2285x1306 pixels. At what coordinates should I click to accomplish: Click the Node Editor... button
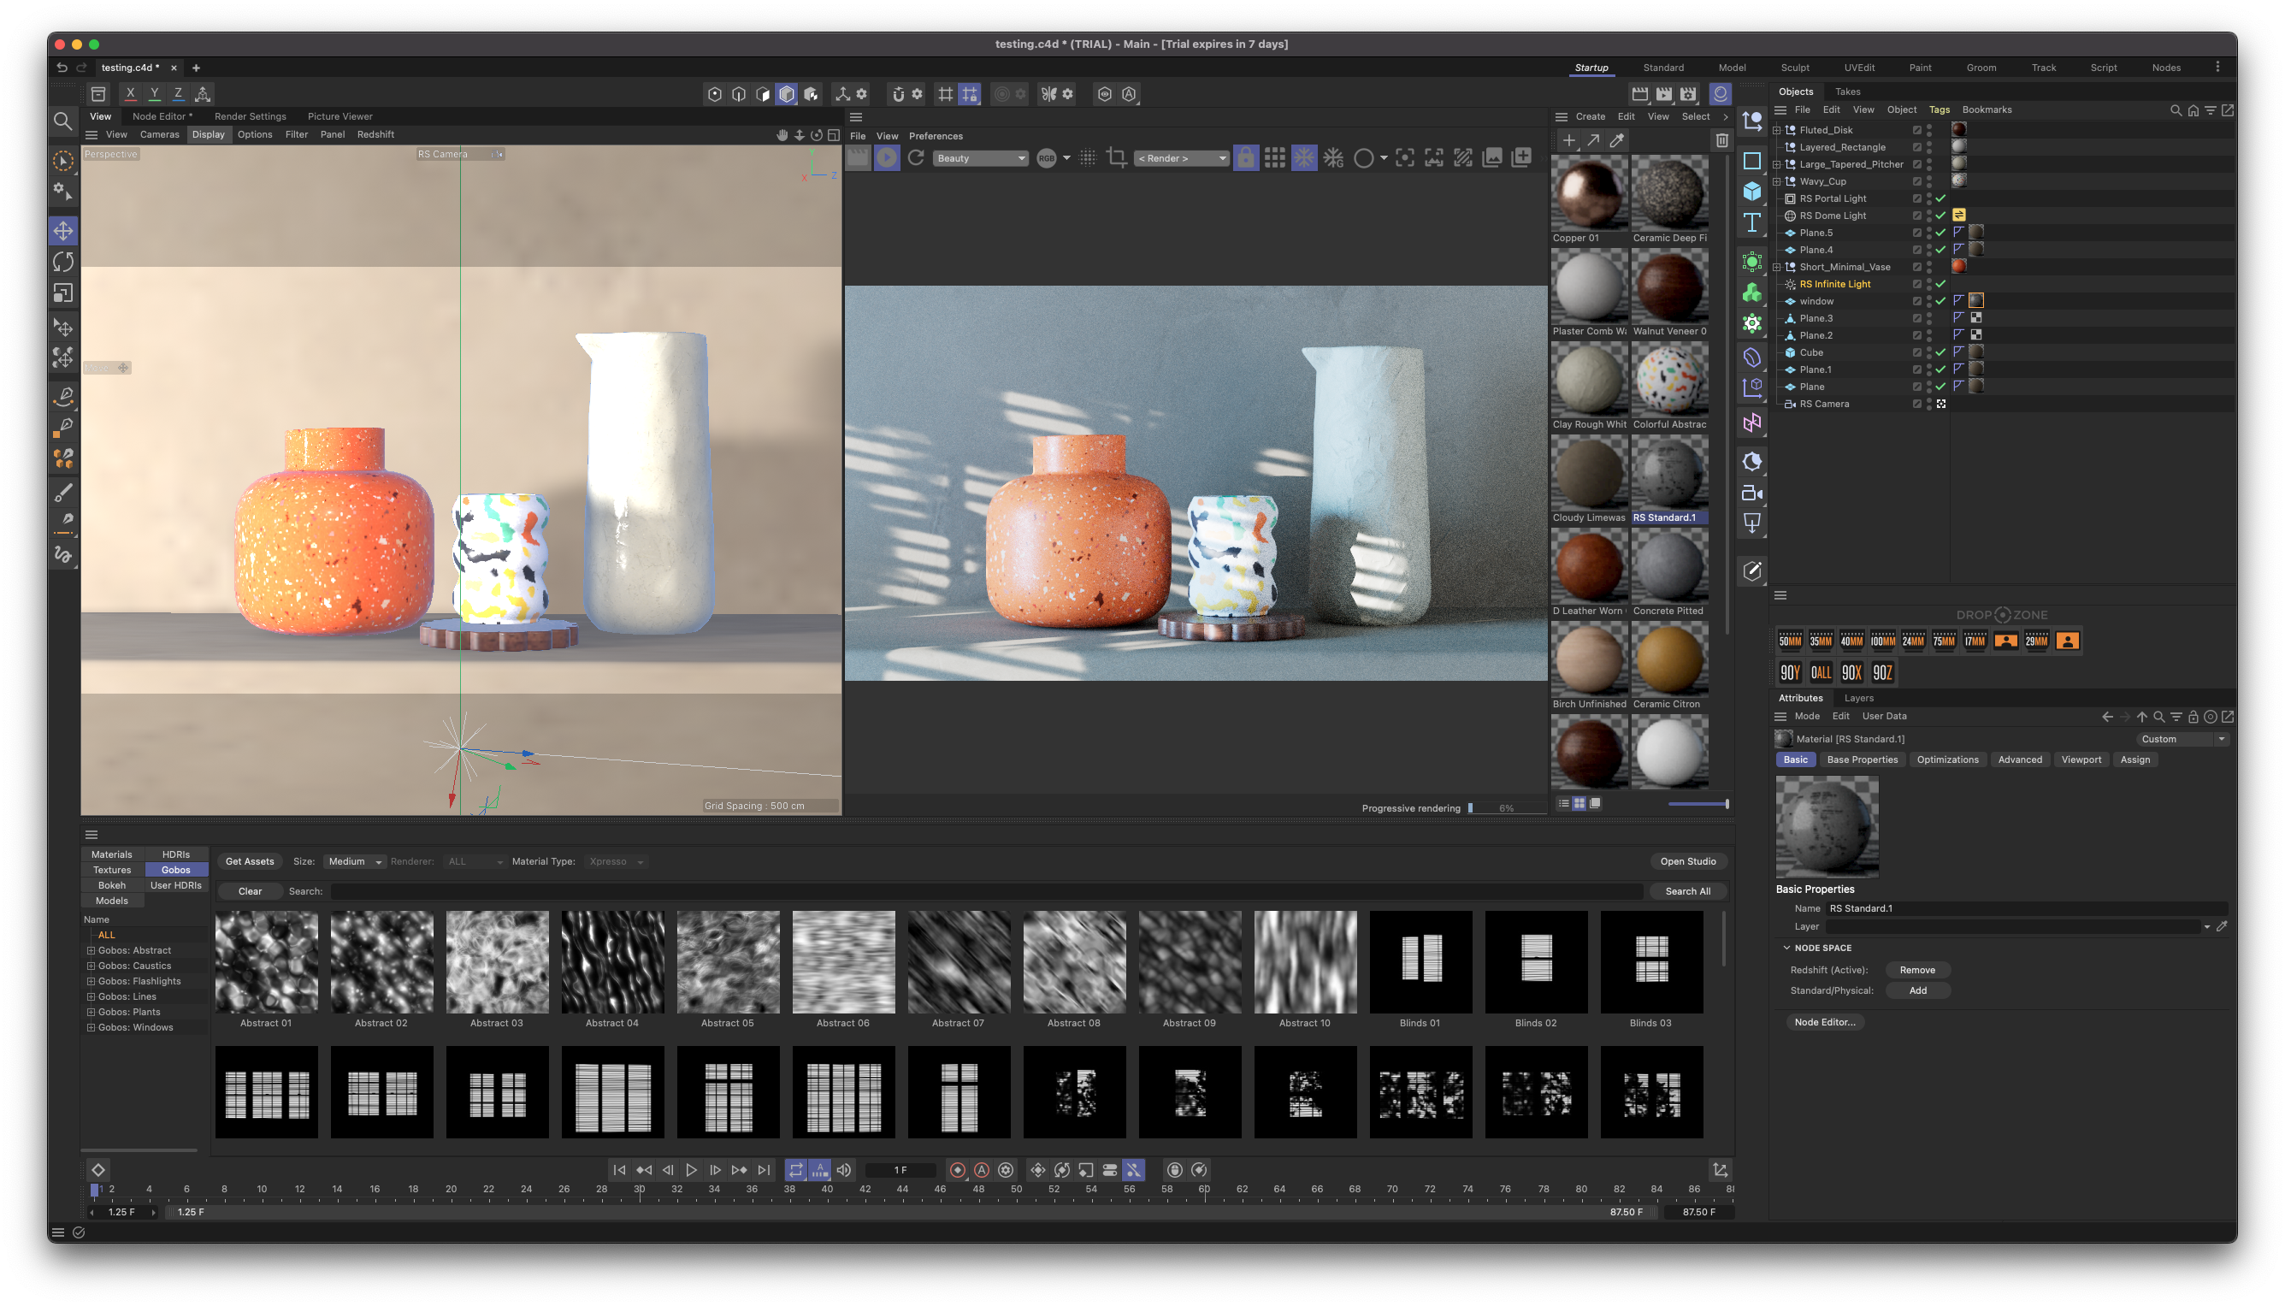[1824, 1022]
